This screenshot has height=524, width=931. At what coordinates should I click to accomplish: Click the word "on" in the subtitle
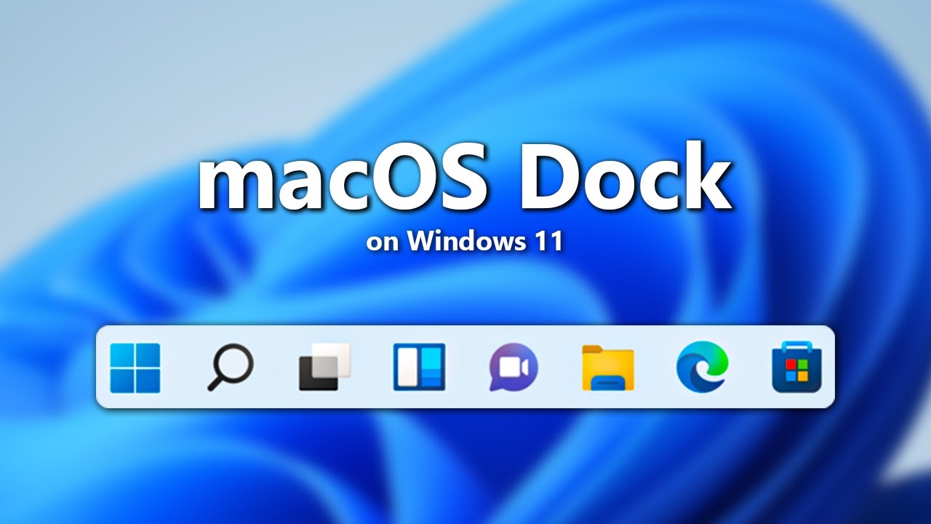[x=383, y=242]
